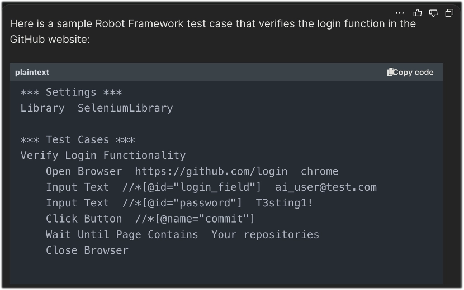Click the 'Library SeleniumLibrary' line
This screenshot has height=290, width=464.
[97, 108]
